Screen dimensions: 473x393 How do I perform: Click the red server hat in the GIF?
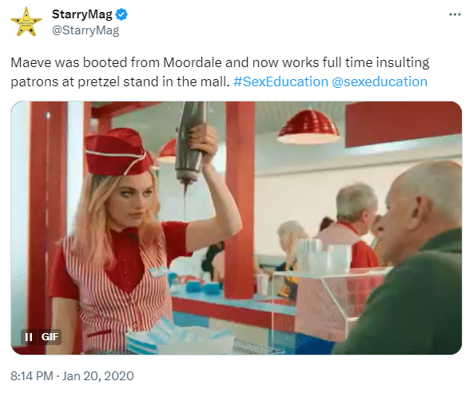118,152
